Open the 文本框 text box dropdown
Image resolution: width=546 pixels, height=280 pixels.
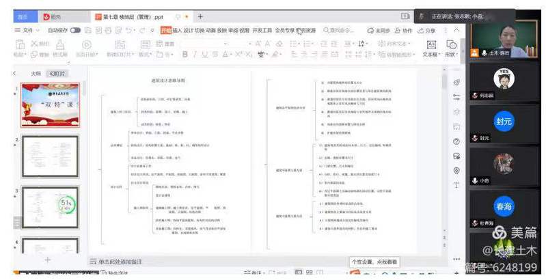[x=431, y=55]
